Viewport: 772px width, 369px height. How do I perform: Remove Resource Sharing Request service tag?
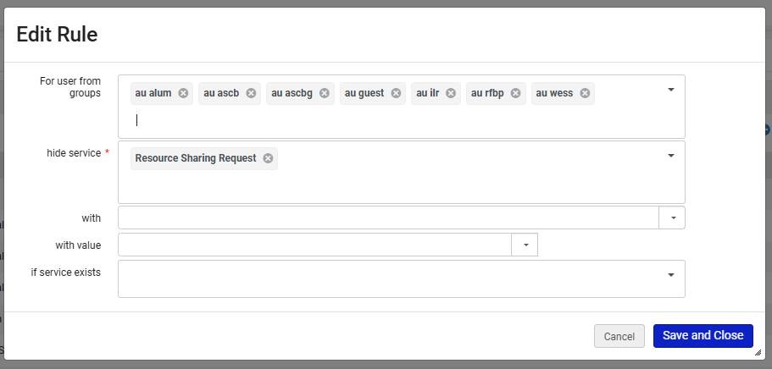(268, 158)
